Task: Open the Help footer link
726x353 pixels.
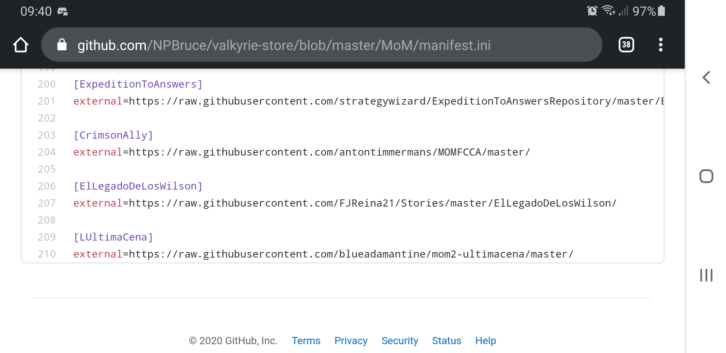Action: click(486, 341)
